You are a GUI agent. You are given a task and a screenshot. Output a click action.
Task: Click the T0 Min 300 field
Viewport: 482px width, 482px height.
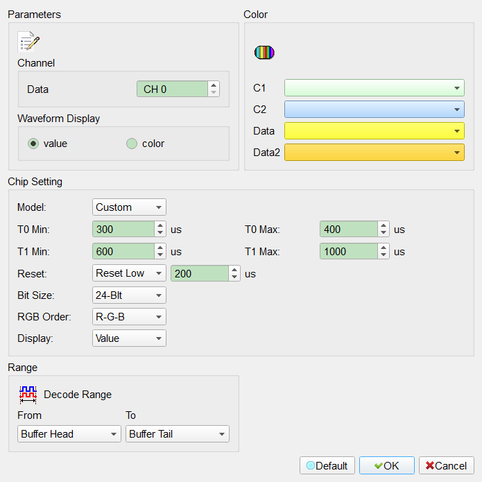coord(123,229)
